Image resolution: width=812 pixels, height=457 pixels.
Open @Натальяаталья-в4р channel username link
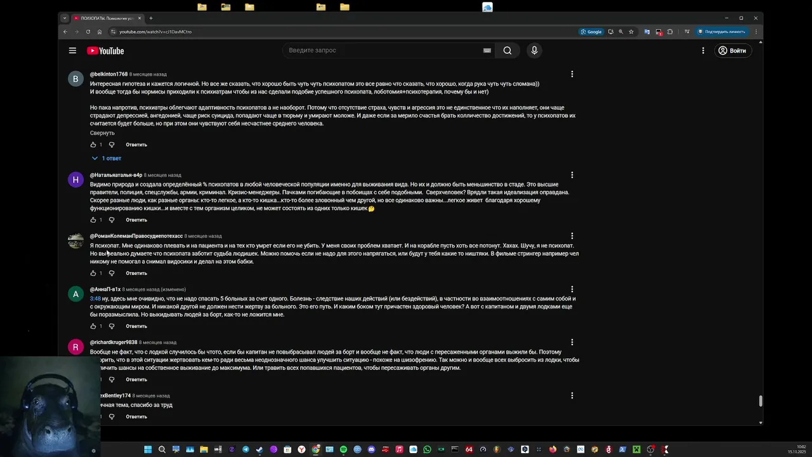116,175
